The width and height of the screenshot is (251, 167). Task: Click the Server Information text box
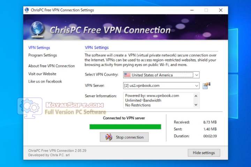[161, 100]
